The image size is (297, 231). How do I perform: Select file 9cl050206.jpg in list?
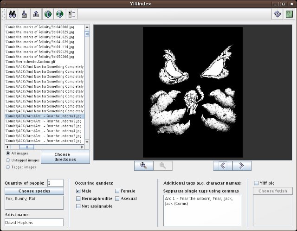point(45,57)
